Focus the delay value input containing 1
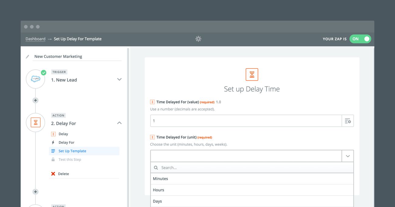Screen dimensions: 395x207 tap(246, 121)
